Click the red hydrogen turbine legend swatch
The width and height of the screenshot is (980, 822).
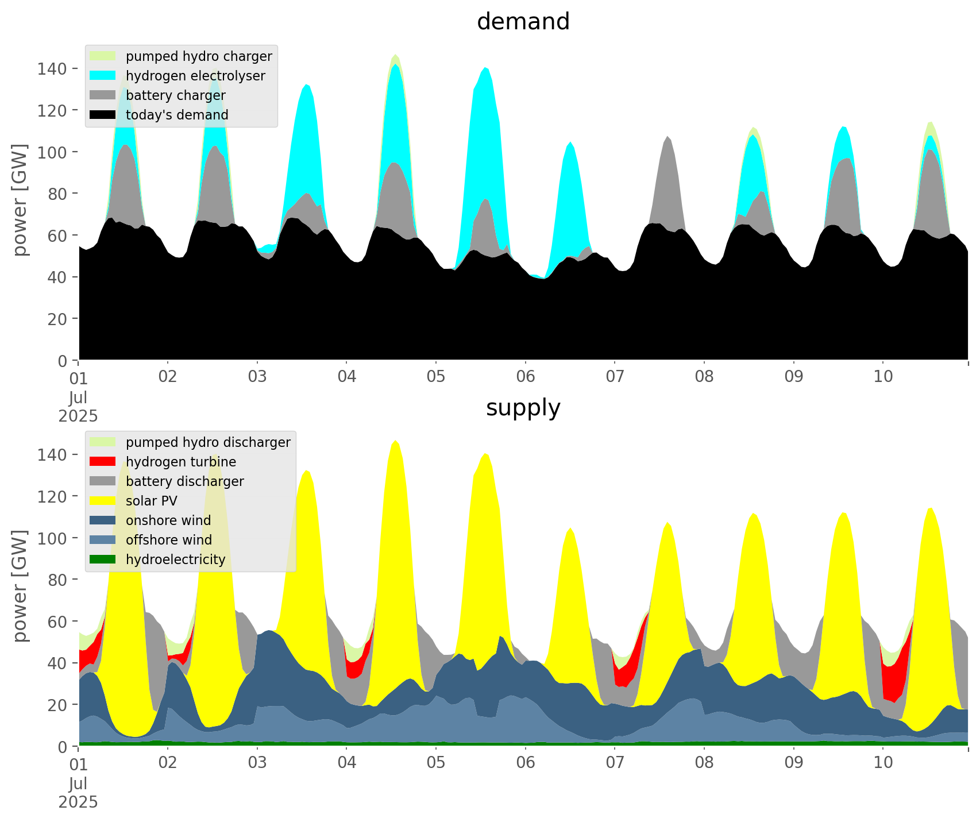[103, 462]
